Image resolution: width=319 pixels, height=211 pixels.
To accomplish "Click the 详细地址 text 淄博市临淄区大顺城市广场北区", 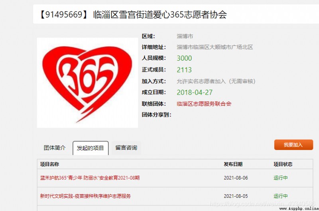I will pos(215,47).
